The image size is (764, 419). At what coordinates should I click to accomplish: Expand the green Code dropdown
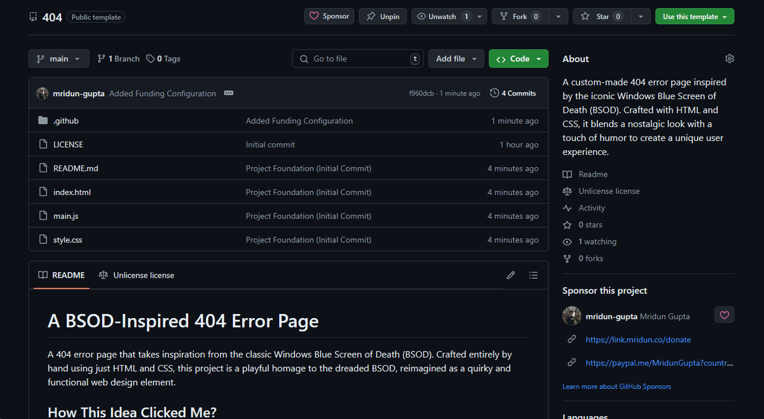click(x=518, y=58)
